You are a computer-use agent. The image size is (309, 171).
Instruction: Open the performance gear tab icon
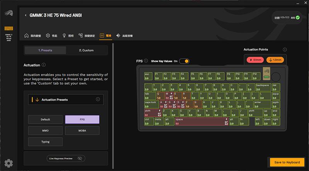pyautogui.click(x=48, y=35)
